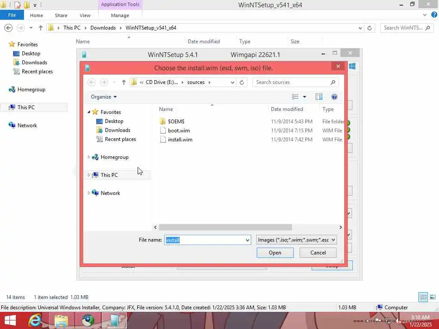This screenshot has height=329, width=439.
Task: Collapse the Favorites tree in the dialog
Action: click(x=89, y=112)
